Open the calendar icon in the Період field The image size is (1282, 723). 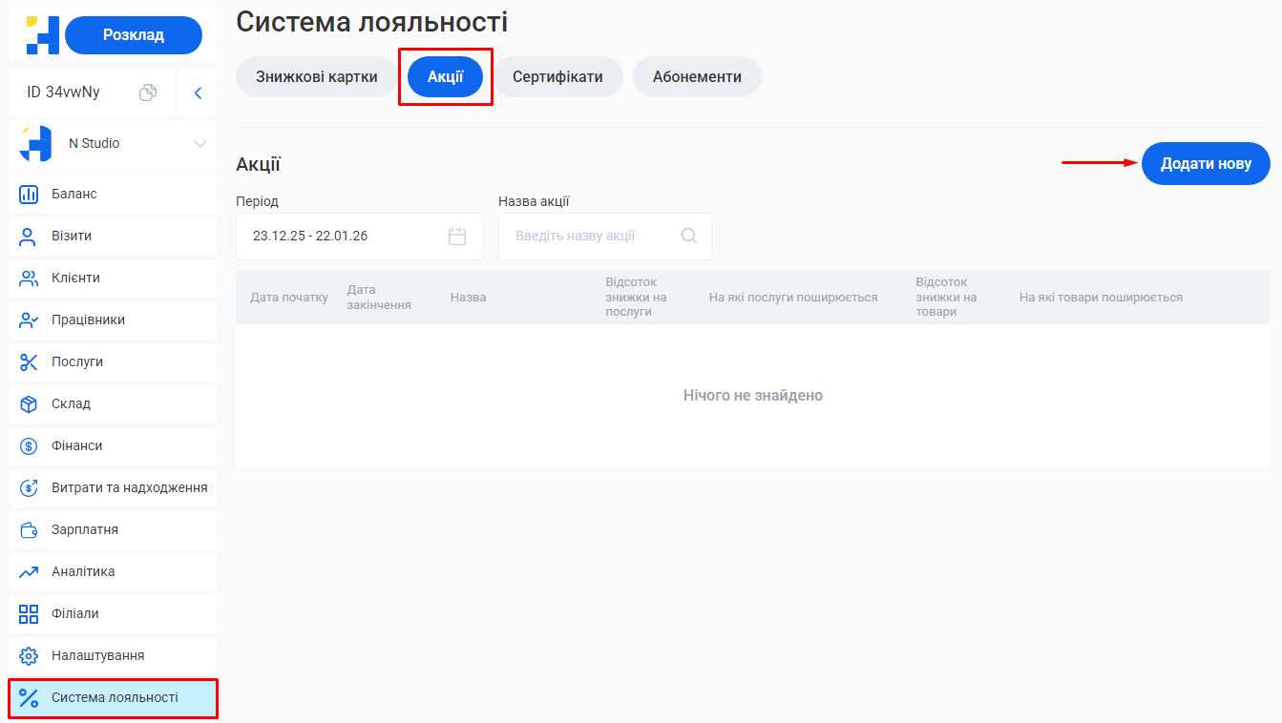tap(457, 236)
